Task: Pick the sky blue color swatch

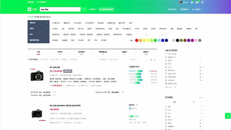Action: (x=159, y=40)
